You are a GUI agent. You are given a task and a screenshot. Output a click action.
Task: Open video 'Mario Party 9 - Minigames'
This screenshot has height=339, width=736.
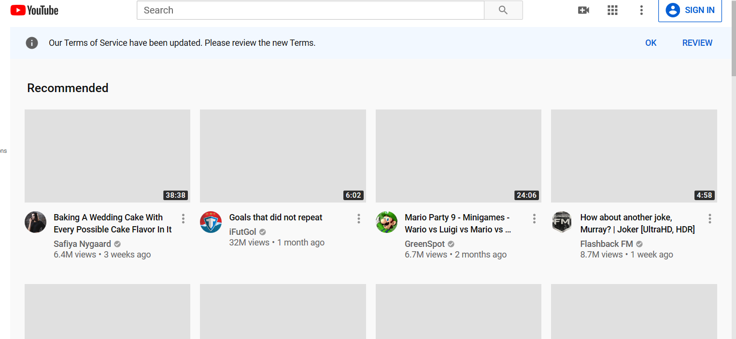click(x=458, y=223)
